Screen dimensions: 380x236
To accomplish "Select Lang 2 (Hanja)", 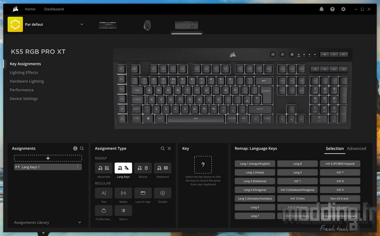I will [x=255, y=172].
